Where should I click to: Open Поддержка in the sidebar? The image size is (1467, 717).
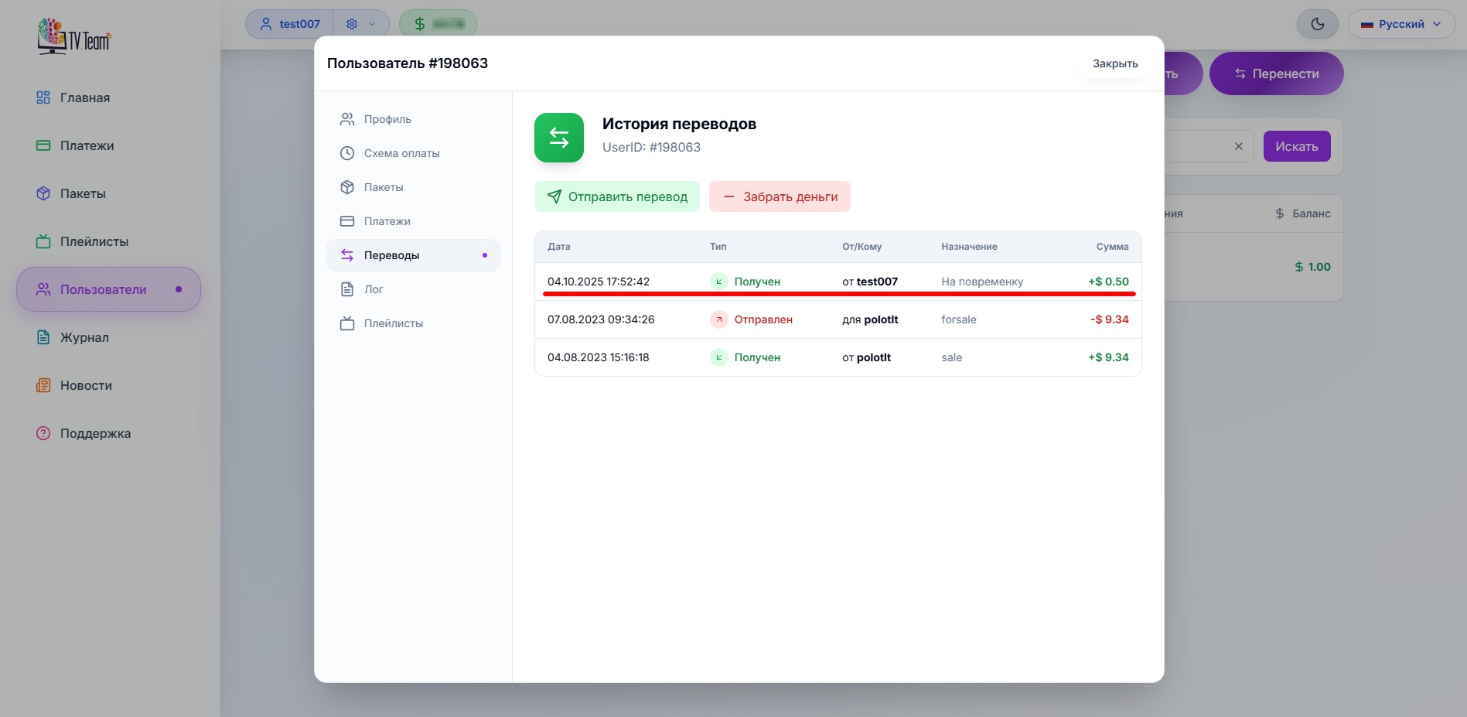(x=95, y=433)
